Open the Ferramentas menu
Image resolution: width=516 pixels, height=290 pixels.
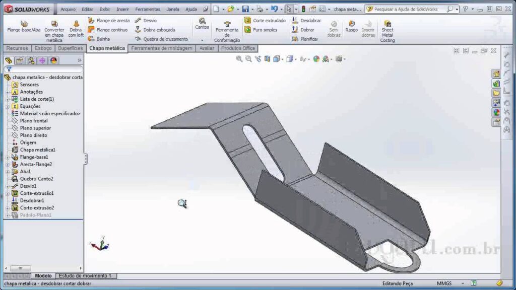point(148,9)
